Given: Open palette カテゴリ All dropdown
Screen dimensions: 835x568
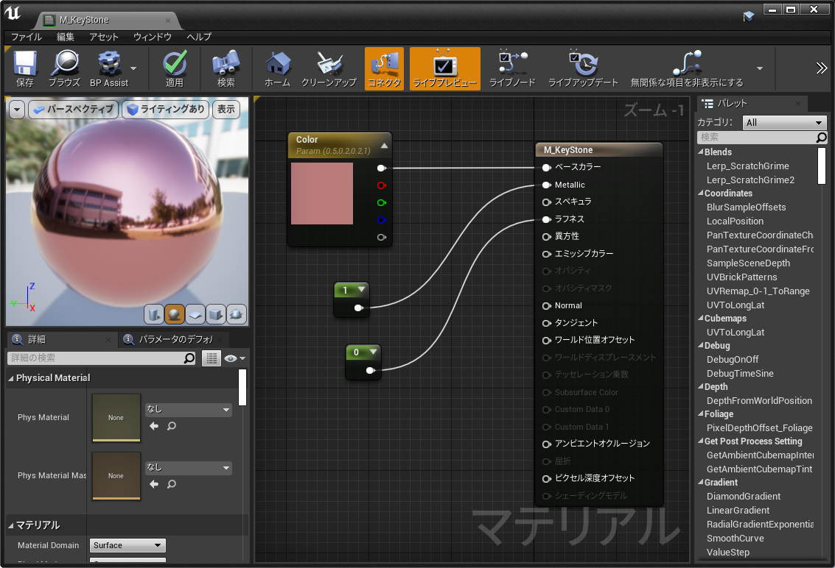Looking at the screenshot, I should pyautogui.click(x=784, y=122).
